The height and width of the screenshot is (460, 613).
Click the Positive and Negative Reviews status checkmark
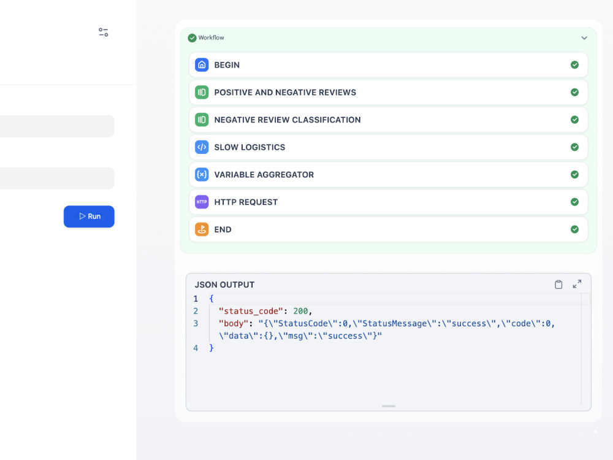coord(575,93)
